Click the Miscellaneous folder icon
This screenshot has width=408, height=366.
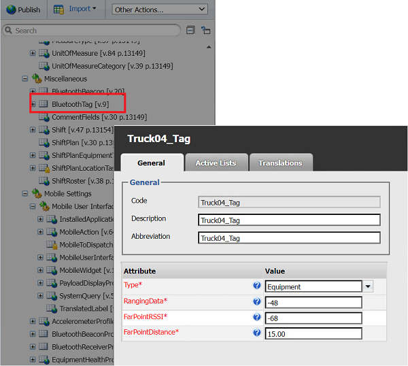37,79
